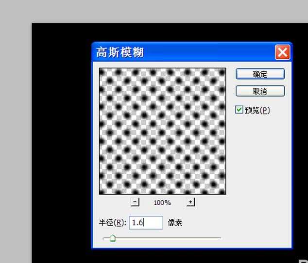Click the 100% zoom level label
The image size is (308, 263).
162,203
